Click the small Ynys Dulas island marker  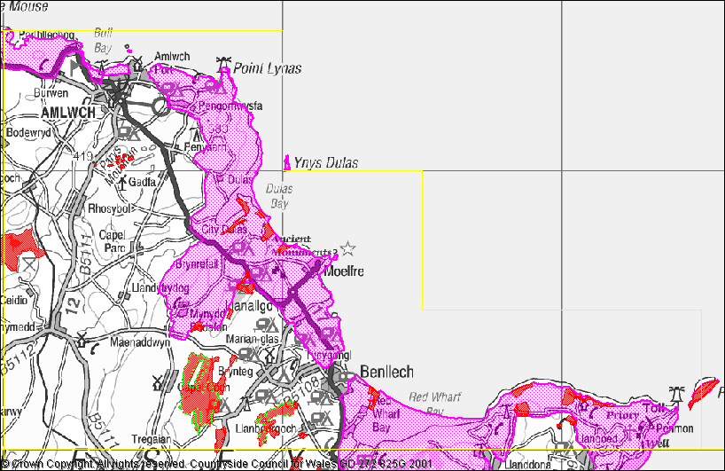(287, 163)
